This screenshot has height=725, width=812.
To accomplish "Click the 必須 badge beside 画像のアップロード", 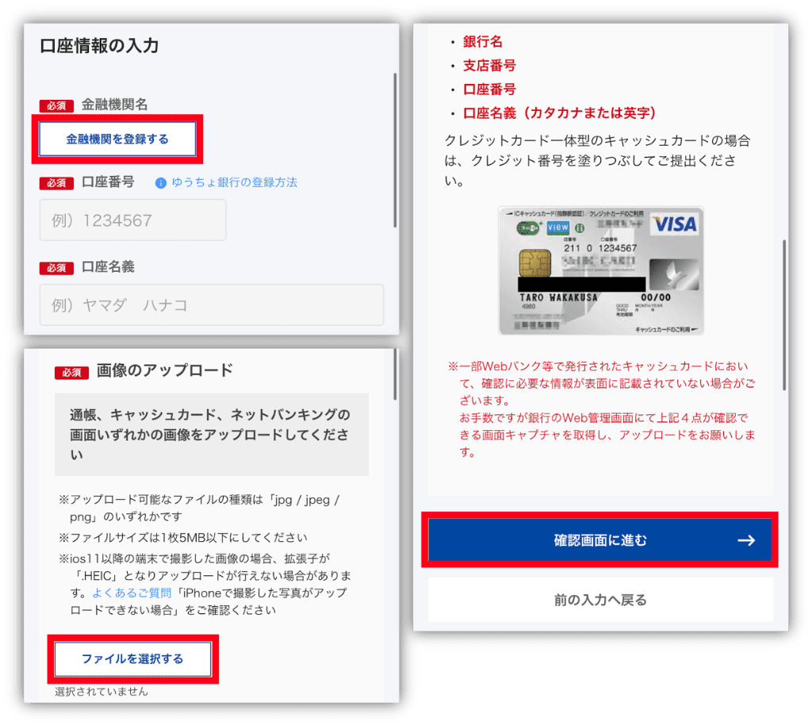I will (71, 372).
